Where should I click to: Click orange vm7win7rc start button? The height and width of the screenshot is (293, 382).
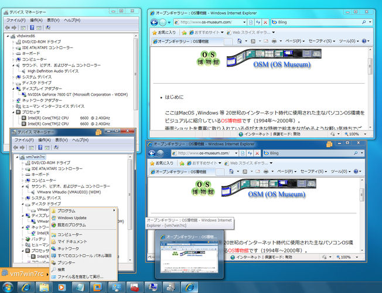click(x=25, y=274)
